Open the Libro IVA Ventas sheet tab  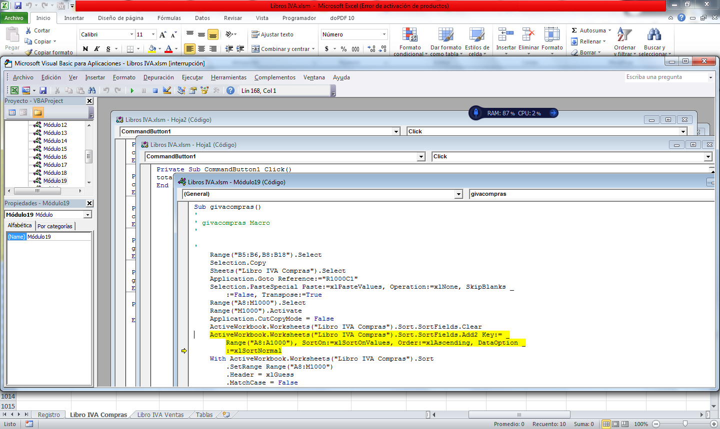160,415
